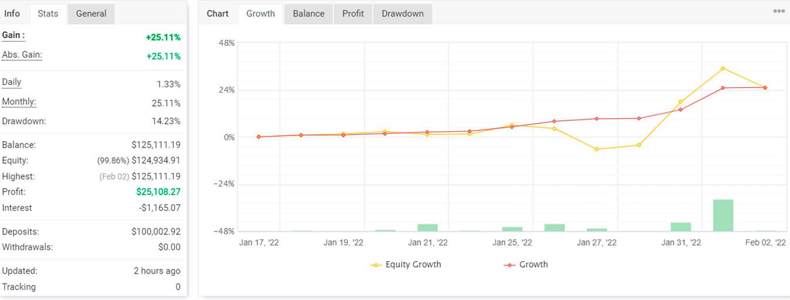The width and height of the screenshot is (790, 300).
Task: Click the yellow equity peak data point
Action: pyautogui.click(x=723, y=69)
